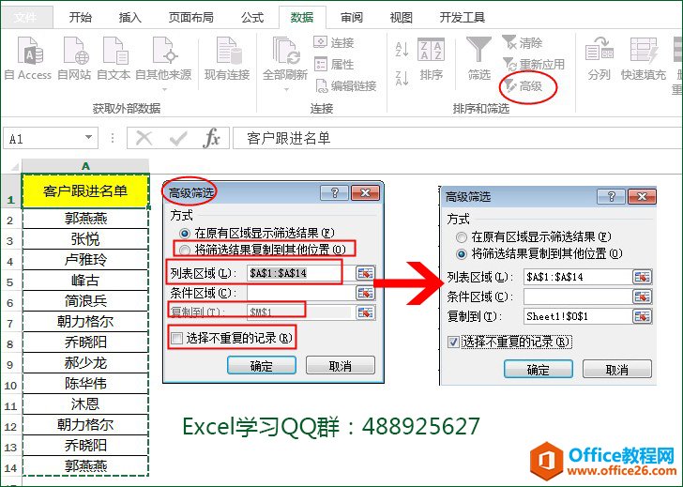Select cell containing 简浪兵
Viewport: 683px width, 487px height.
pyautogui.click(x=85, y=301)
